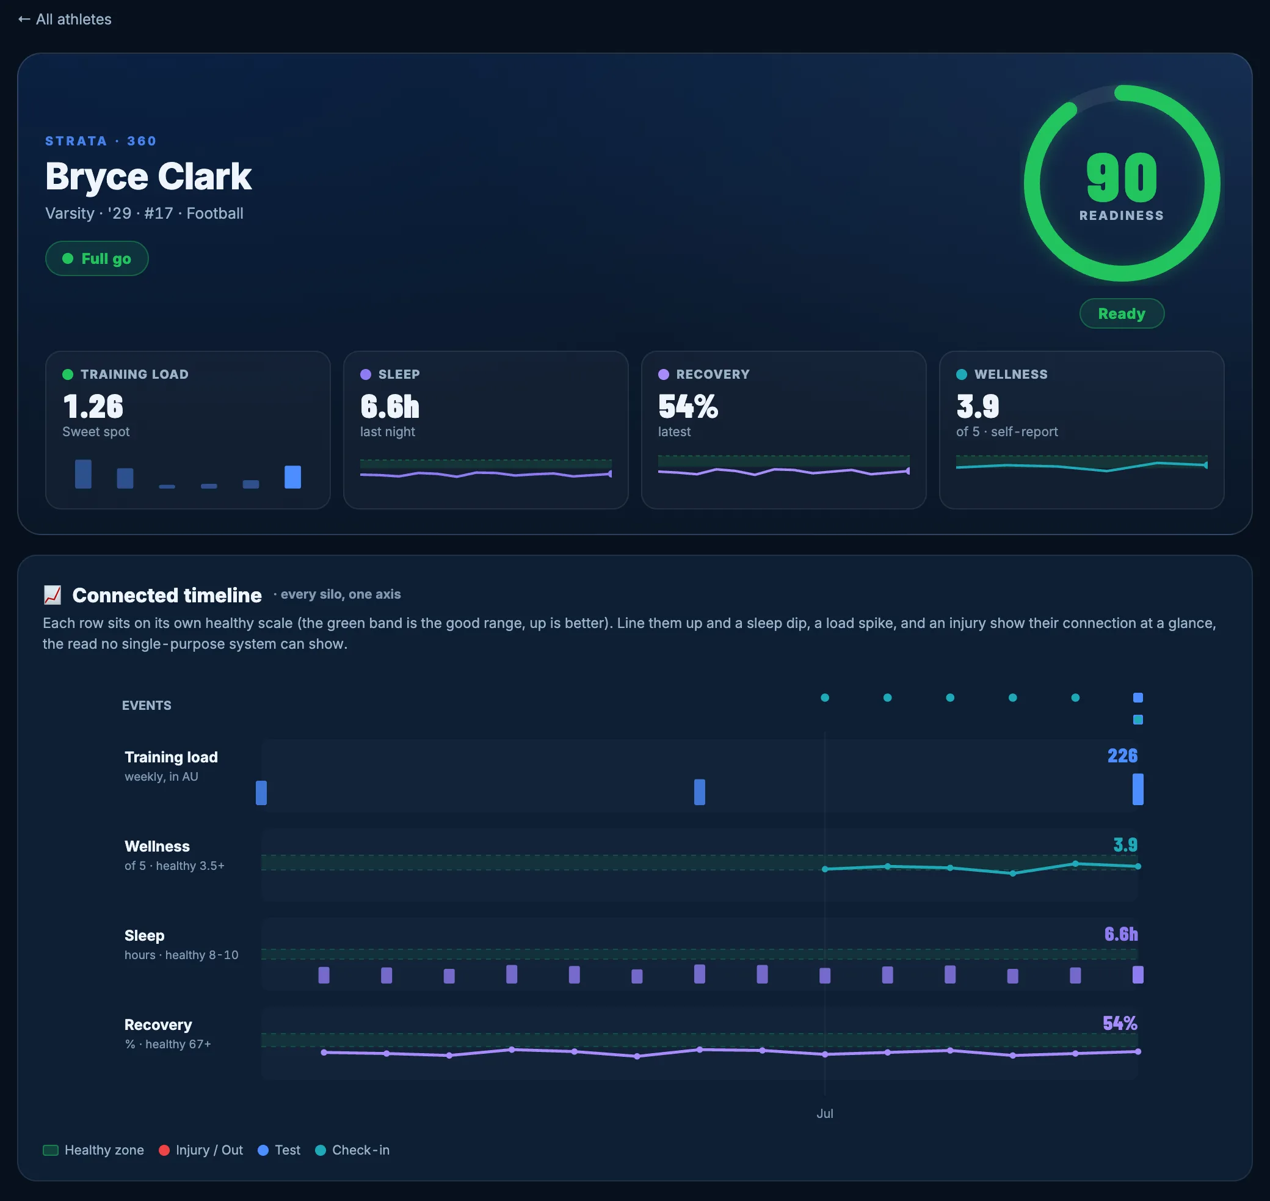
Task: Click the 226 training load value
Action: pos(1122,756)
